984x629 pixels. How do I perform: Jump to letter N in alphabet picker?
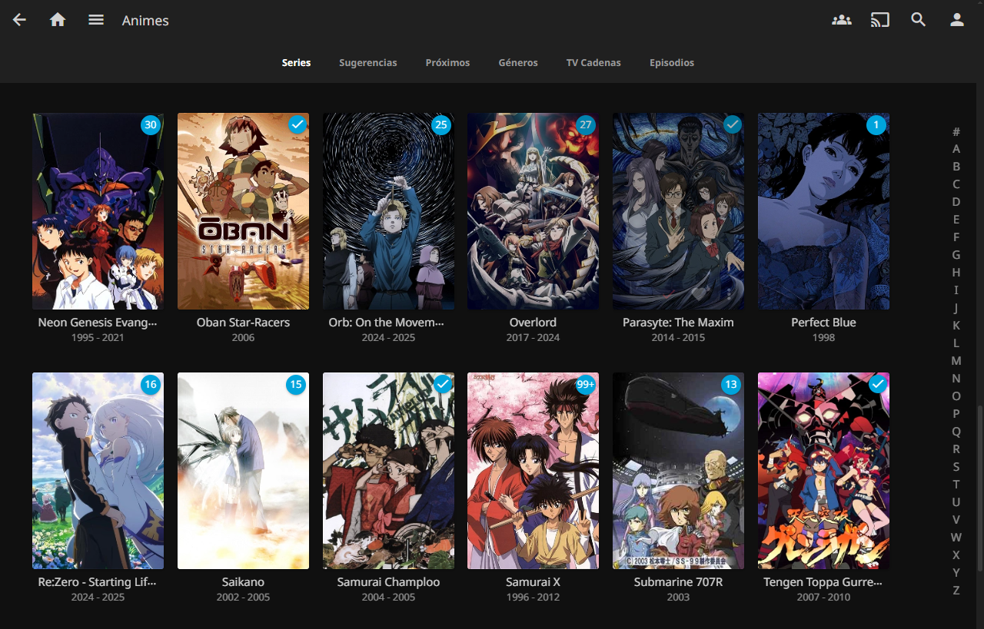(x=956, y=379)
